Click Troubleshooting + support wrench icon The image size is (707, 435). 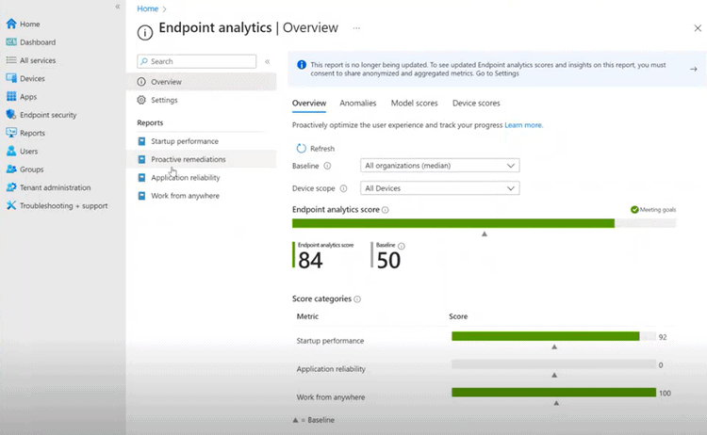pos(11,205)
